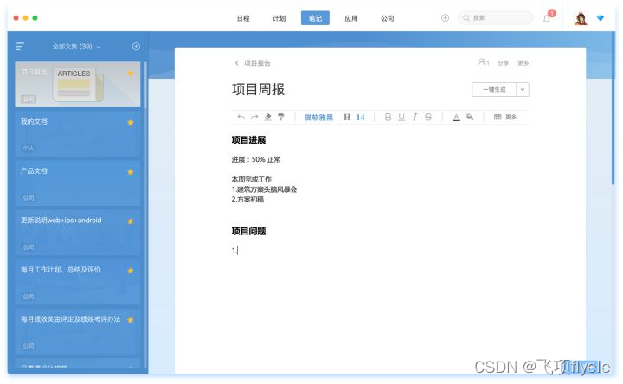This screenshot has width=623, height=384.
Task: Select the eraser clear-format tool
Action: [x=267, y=117]
